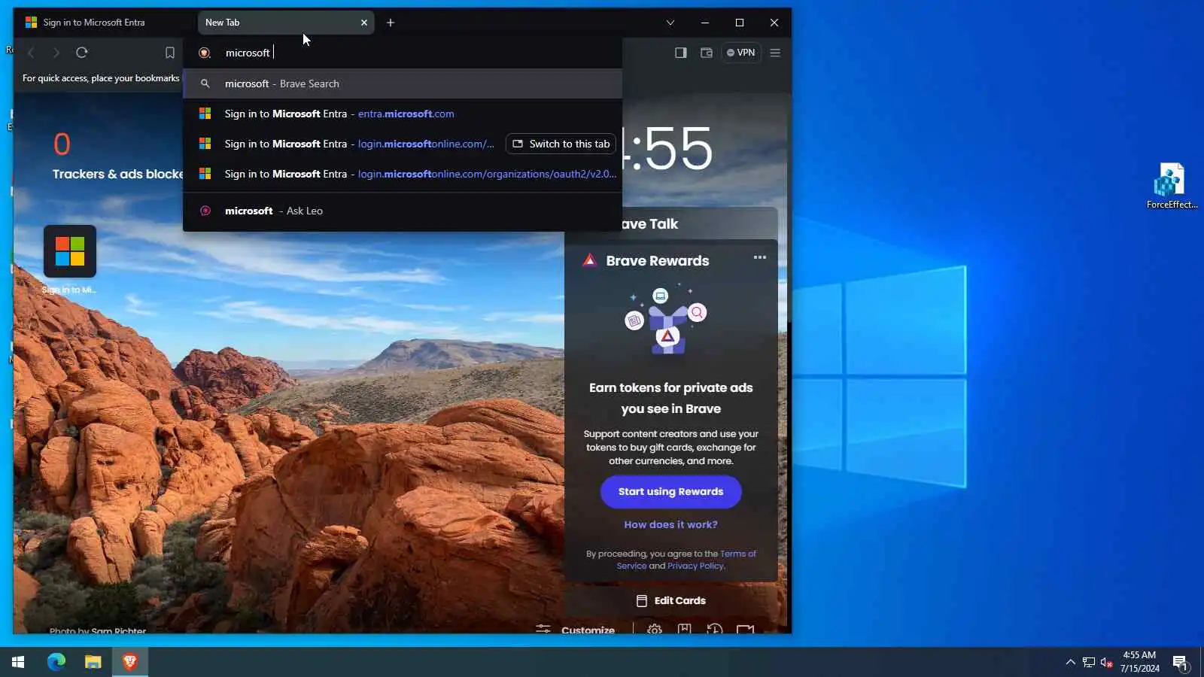
Task: Expand the tab search dropdown arrow
Action: pos(670,23)
